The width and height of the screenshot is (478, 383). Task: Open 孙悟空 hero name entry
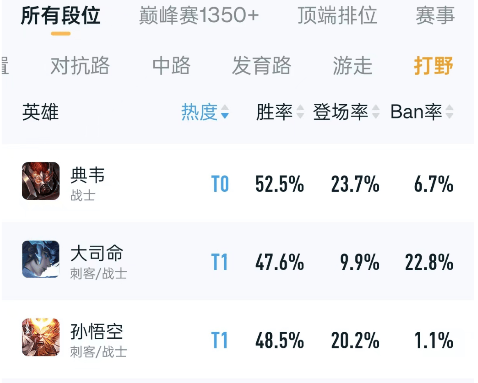(x=97, y=331)
